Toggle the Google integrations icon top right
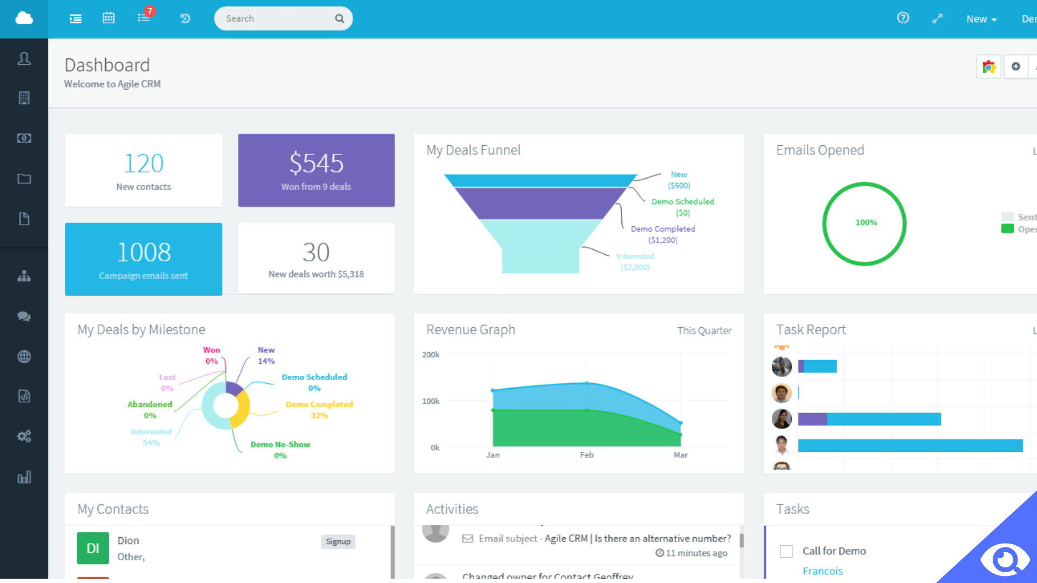 pos(988,65)
